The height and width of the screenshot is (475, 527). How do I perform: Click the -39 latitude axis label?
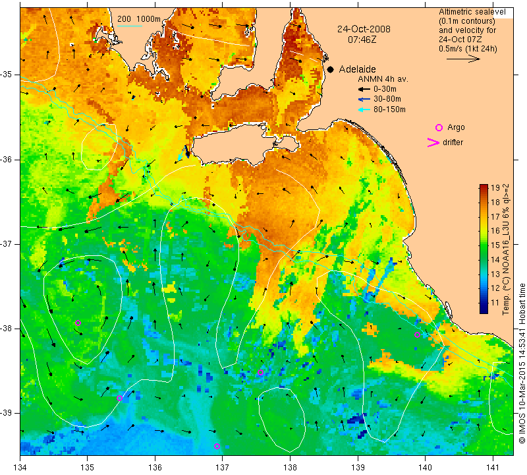click(x=7, y=413)
